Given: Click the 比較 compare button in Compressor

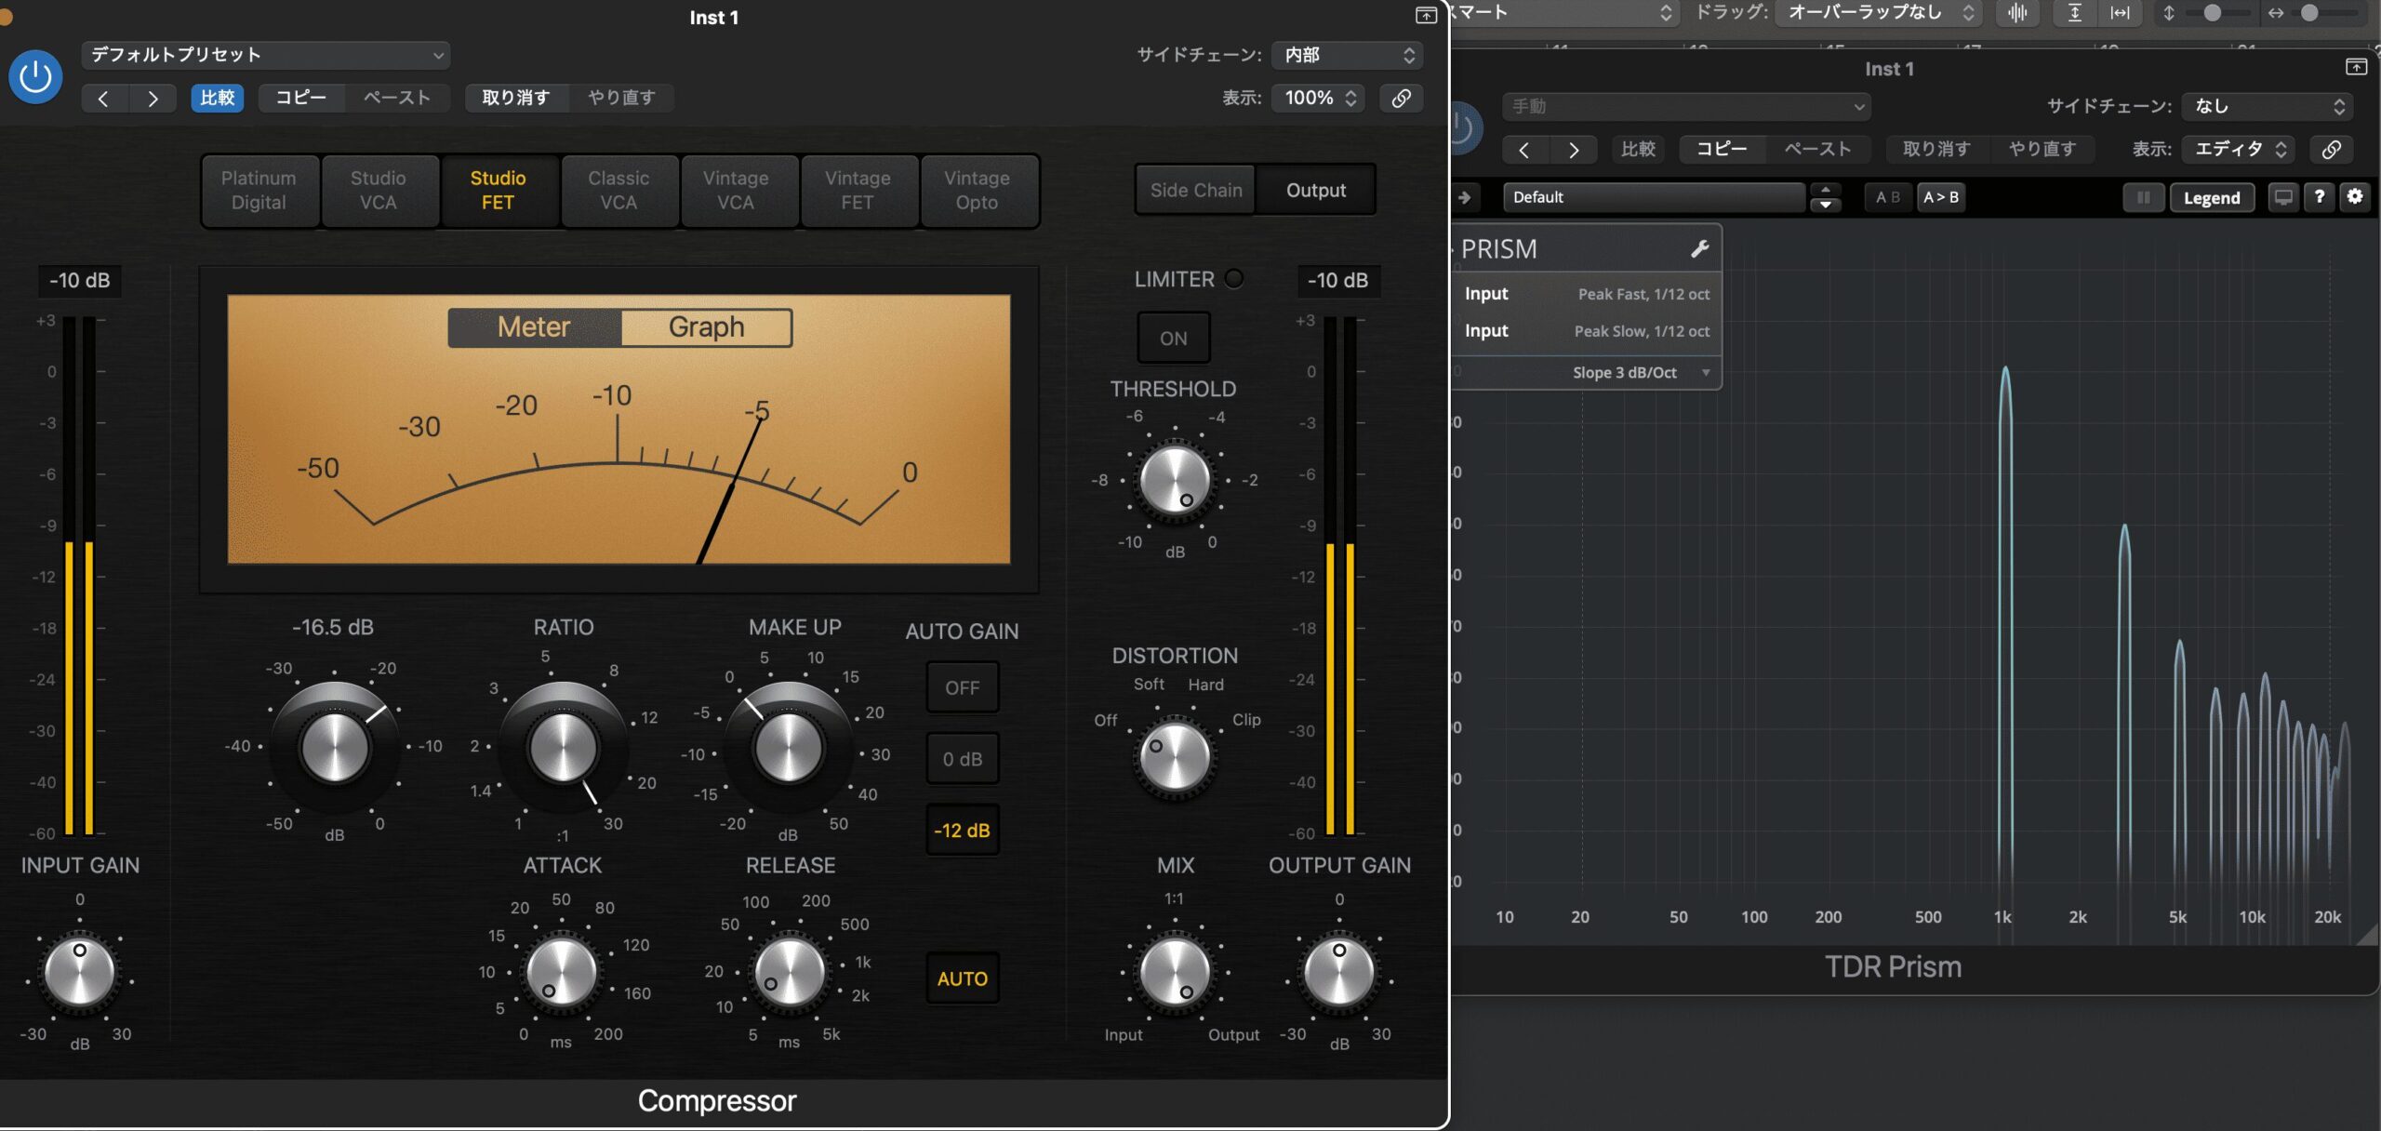Looking at the screenshot, I should (x=217, y=98).
